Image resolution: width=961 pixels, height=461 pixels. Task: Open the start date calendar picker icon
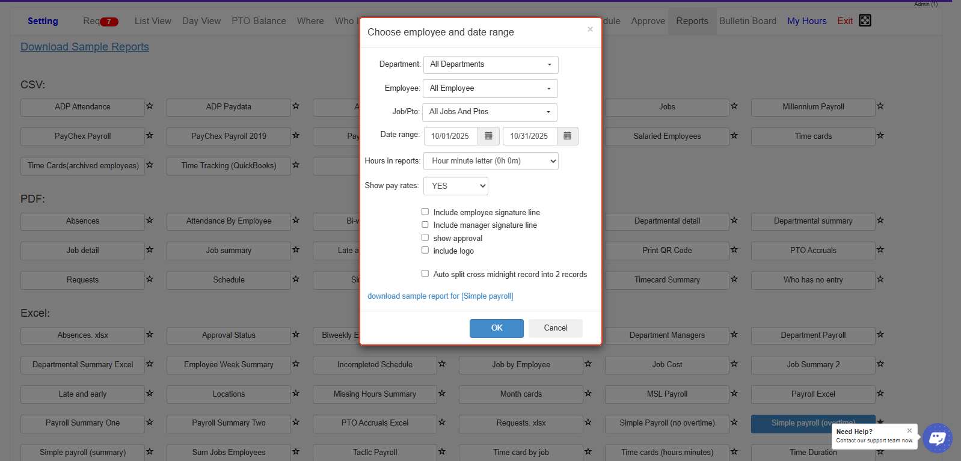point(488,136)
